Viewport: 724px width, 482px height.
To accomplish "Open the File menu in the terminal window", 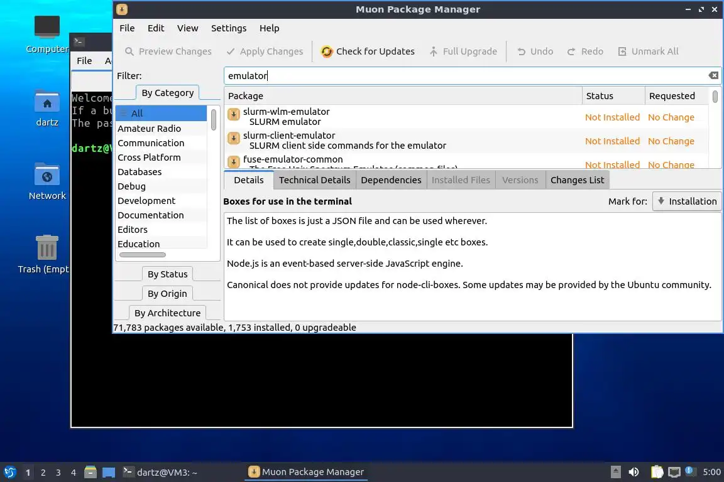I will coord(84,60).
